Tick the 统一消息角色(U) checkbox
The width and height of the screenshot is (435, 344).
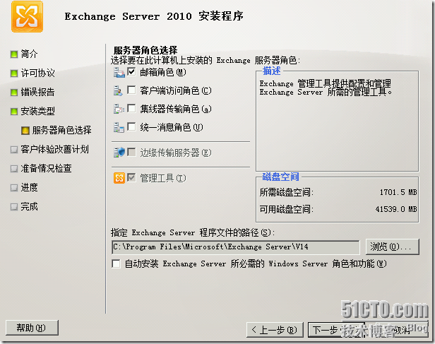(x=131, y=126)
